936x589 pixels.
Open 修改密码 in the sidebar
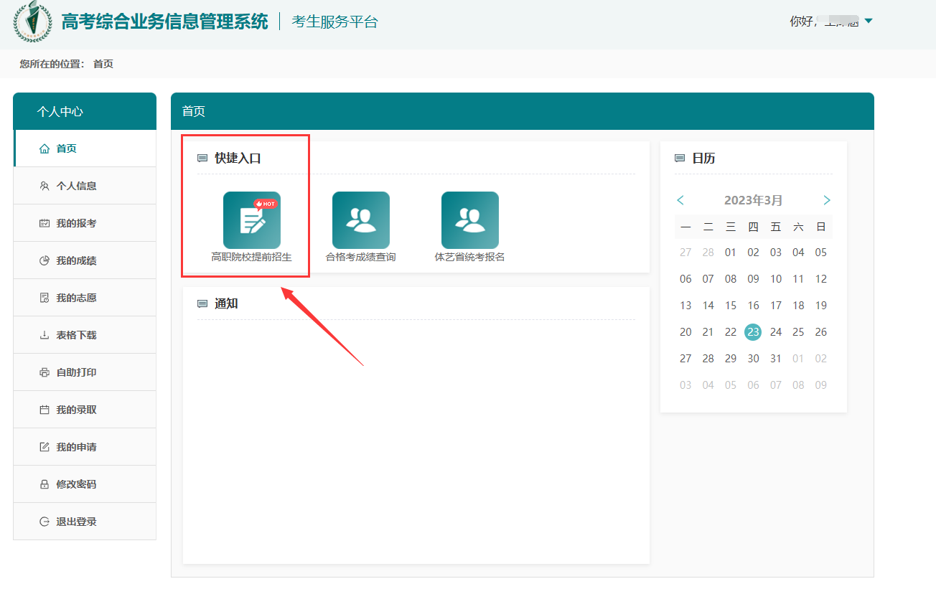[85, 484]
